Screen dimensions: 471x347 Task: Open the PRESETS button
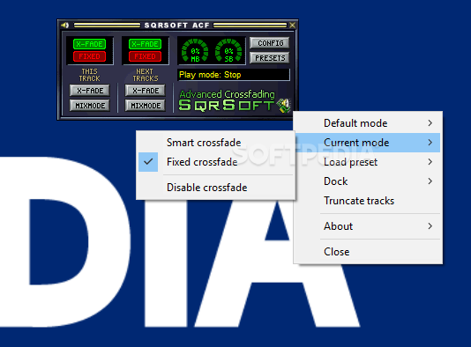[270, 58]
